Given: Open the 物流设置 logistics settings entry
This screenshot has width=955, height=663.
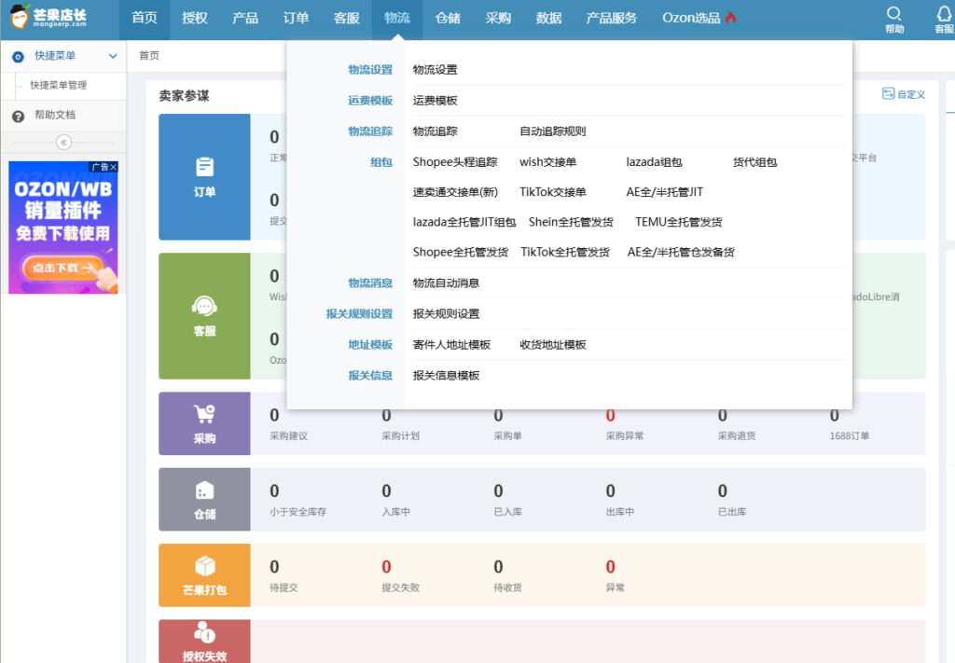Looking at the screenshot, I should tap(435, 69).
